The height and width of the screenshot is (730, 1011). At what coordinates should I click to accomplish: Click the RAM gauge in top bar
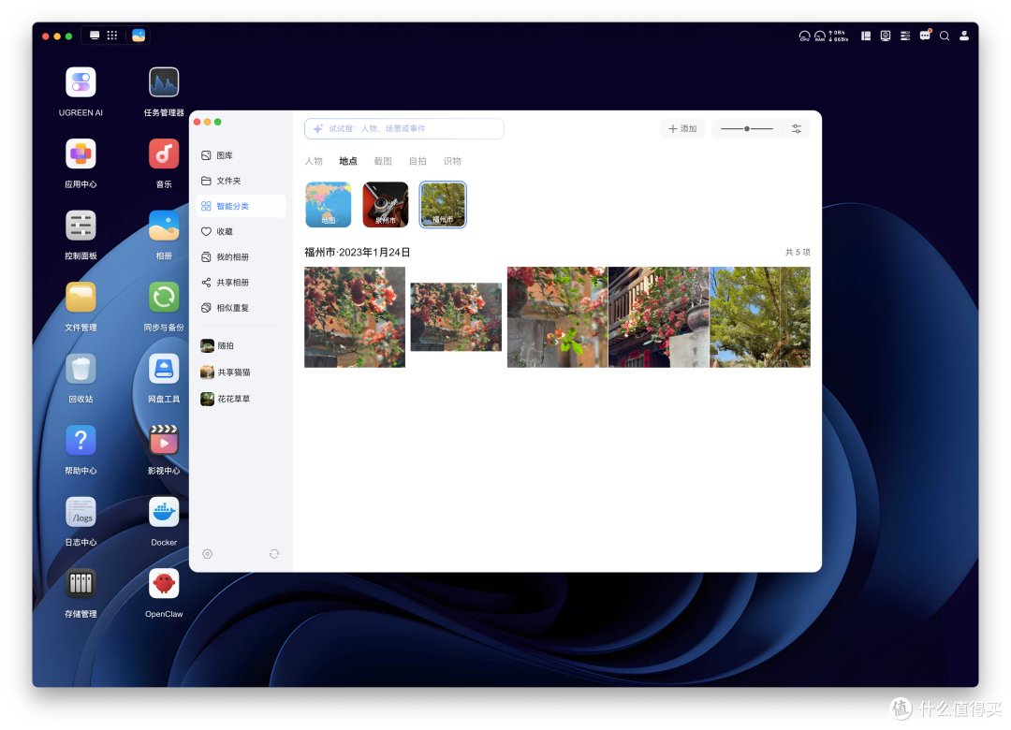pyautogui.click(x=819, y=36)
